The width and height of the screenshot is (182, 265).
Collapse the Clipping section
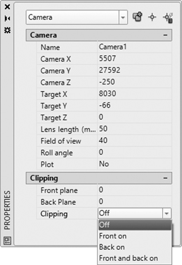click(x=165, y=178)
